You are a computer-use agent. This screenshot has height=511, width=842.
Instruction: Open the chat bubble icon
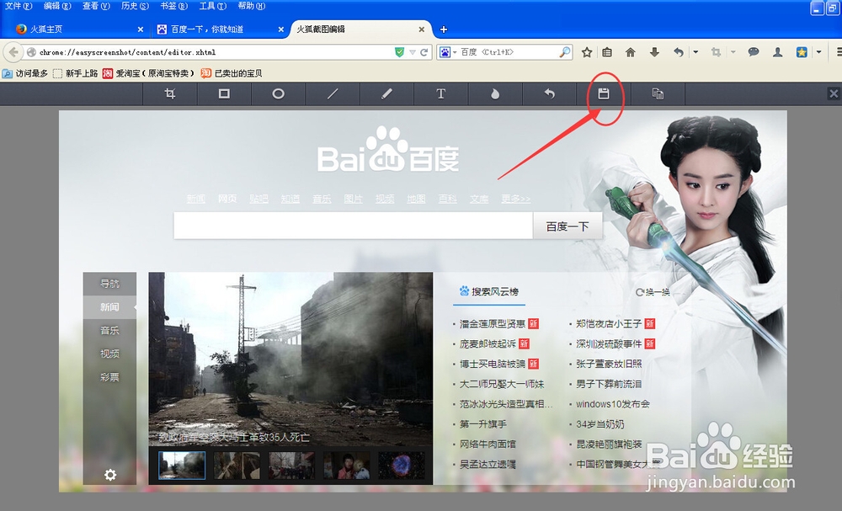pos(754,52)
